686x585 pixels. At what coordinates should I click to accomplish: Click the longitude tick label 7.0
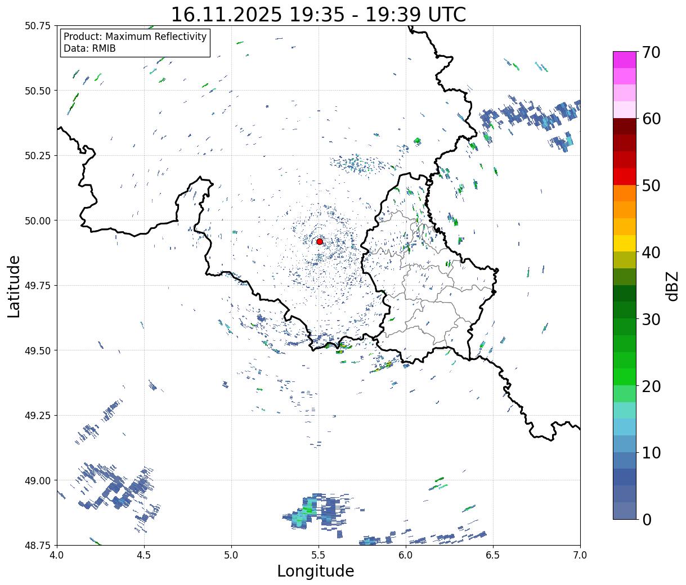(580, 555)
